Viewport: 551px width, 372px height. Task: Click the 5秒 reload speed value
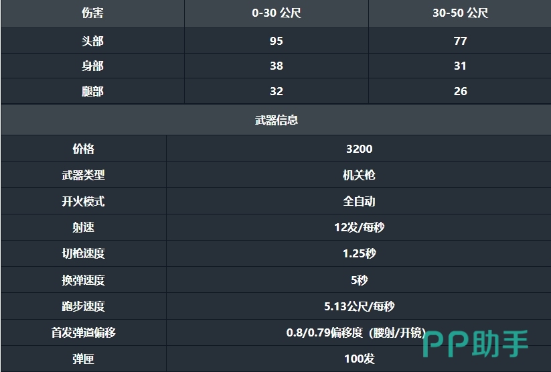pyautogui.click(x=359, y=280)
